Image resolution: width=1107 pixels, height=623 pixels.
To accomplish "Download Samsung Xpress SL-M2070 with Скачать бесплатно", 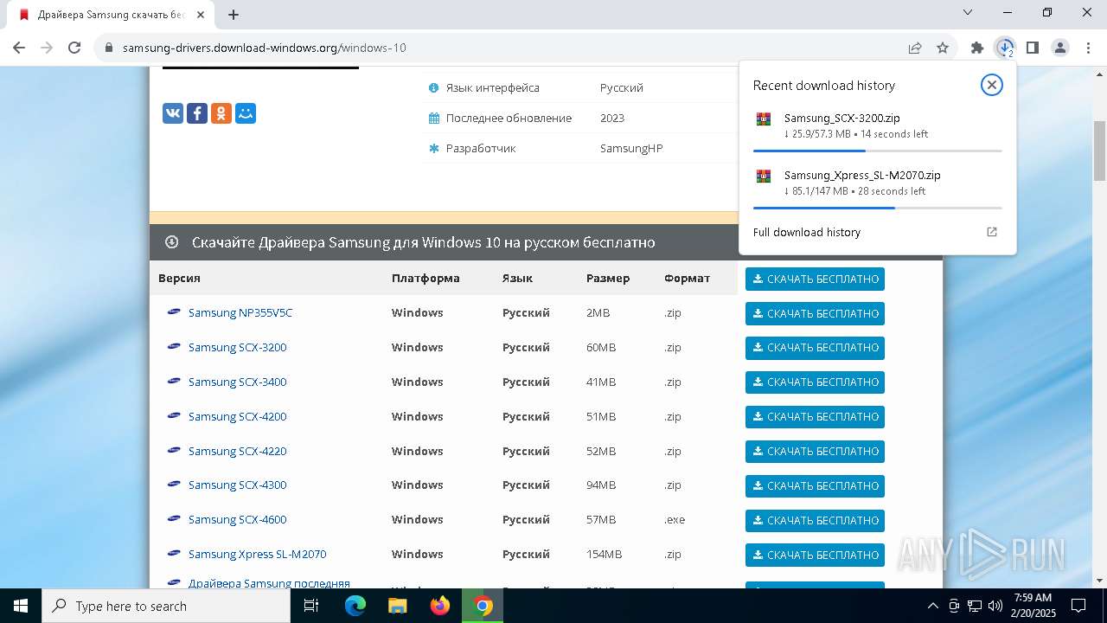I will [x=815, y=556].
